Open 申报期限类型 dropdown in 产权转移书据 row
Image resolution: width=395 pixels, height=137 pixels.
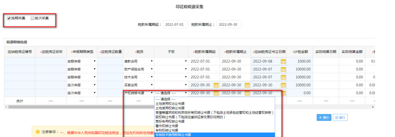pos(81,93)
